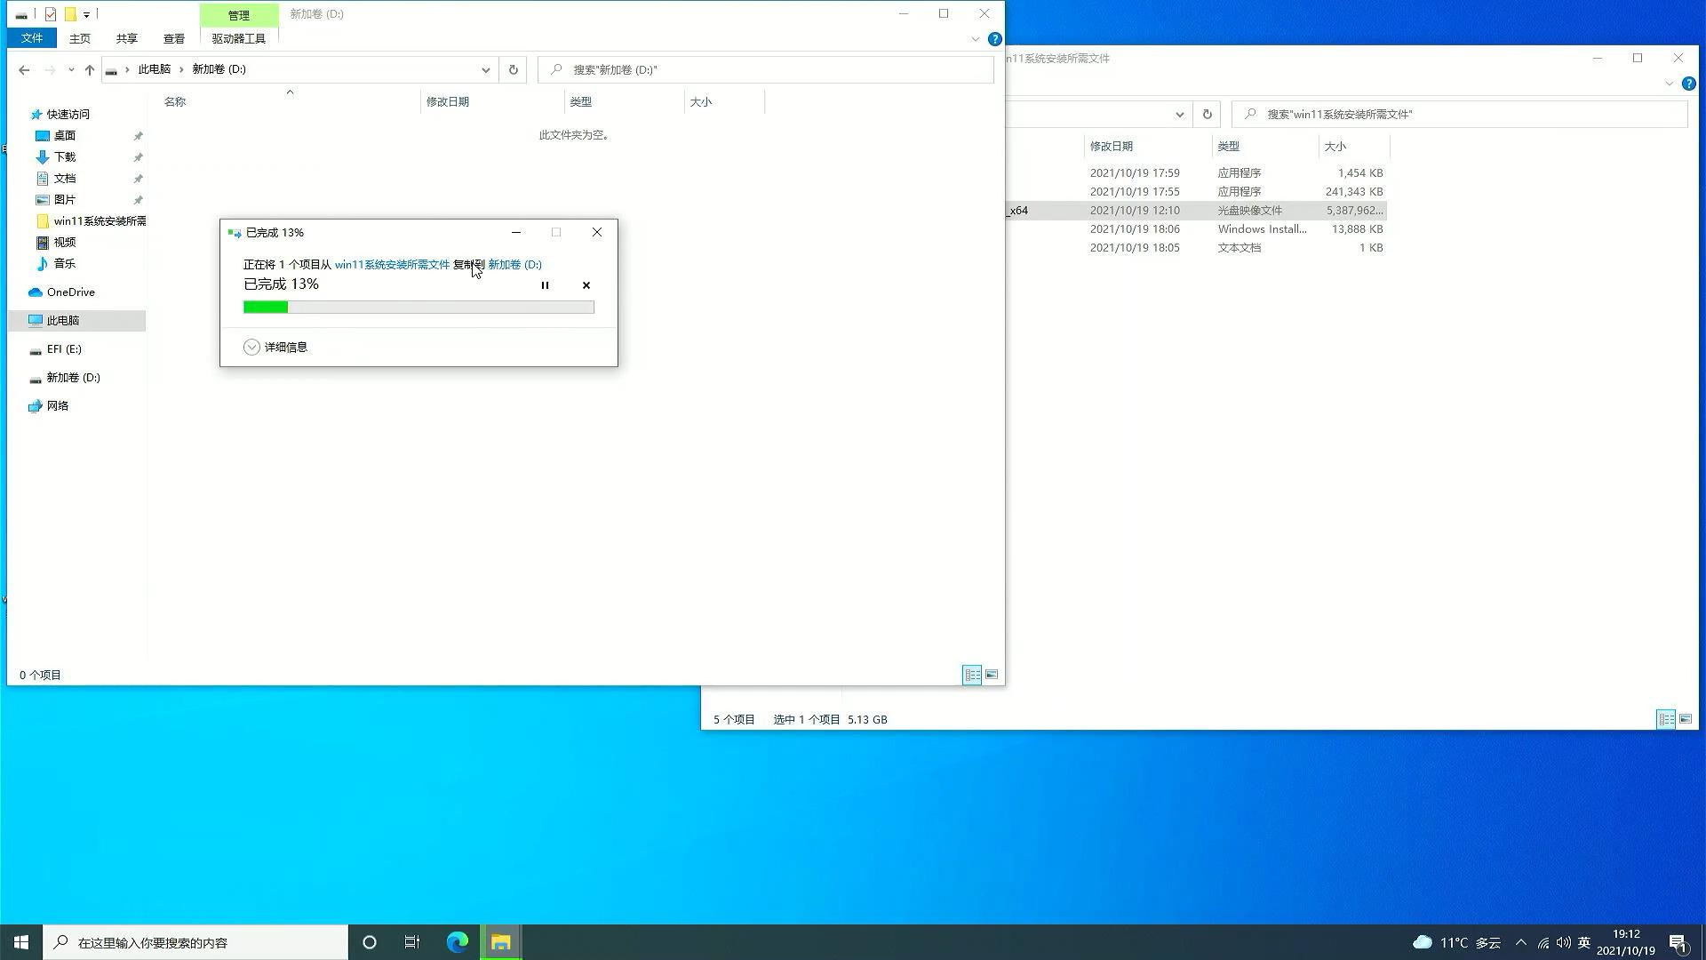Open Task View from the taskbar
Screen dimensions: 1706x960
click(x=411, y=941)
